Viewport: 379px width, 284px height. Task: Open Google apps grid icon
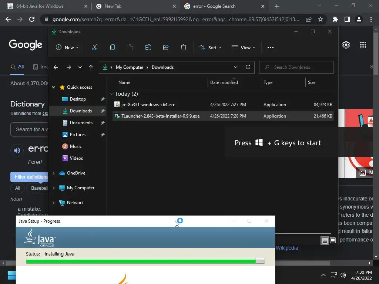[x=363, y=45]
